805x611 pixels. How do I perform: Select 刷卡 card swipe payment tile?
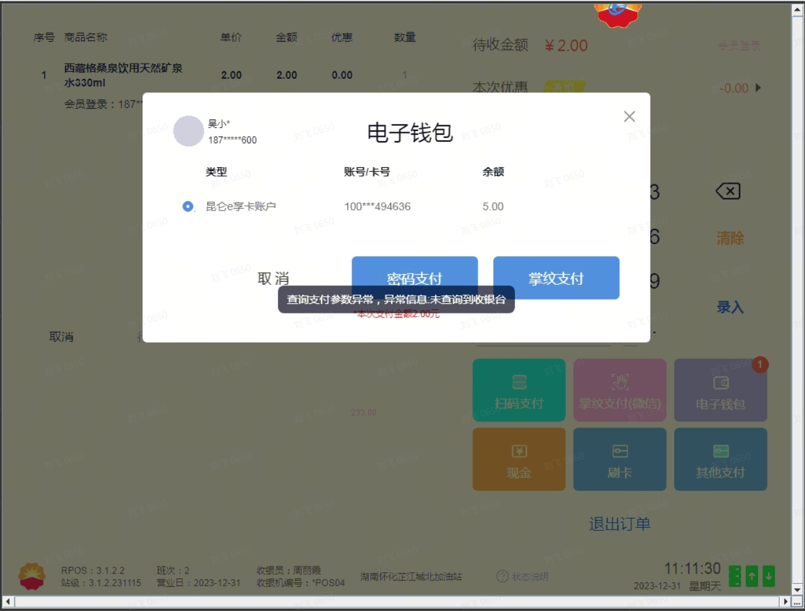click(x=619, y=459)
